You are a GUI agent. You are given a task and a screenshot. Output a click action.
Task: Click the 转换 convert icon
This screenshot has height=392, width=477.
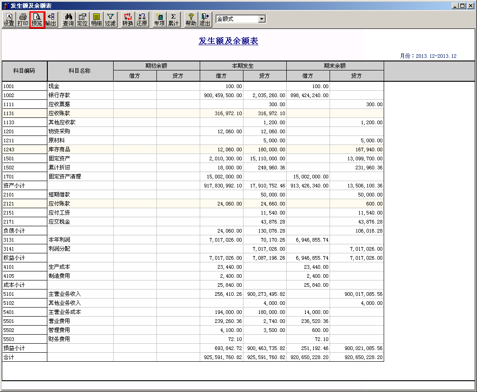tap(128, 20)
